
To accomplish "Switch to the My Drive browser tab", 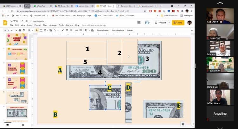I will click(63, 6).
